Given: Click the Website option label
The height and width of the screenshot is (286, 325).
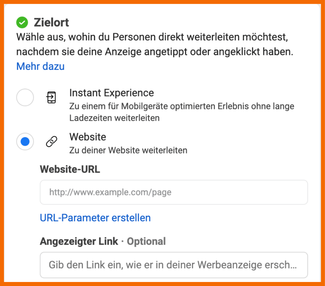Looking at the screenshot, I should pos(88,137).
